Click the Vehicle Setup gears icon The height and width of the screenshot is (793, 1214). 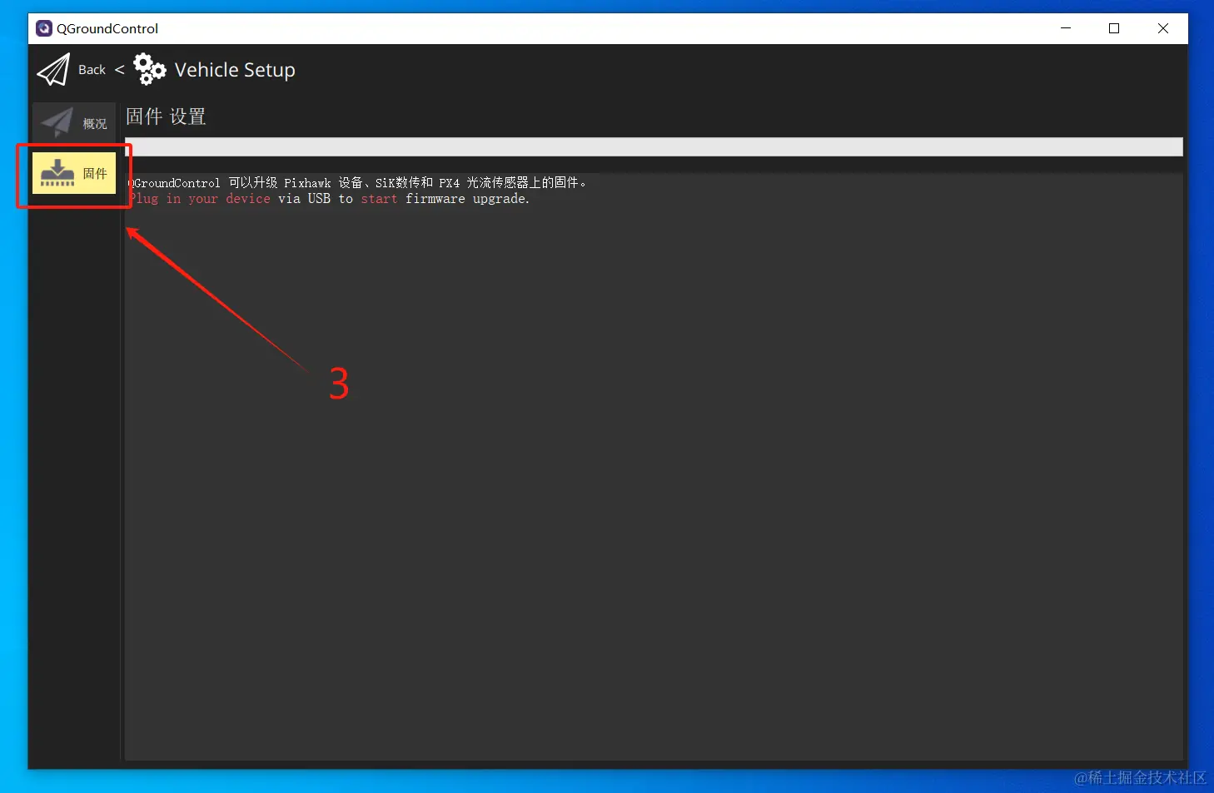(150, 69)
